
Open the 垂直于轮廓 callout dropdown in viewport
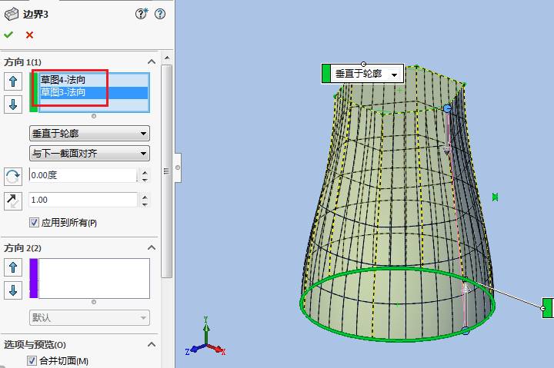click(x=394, y=75)
